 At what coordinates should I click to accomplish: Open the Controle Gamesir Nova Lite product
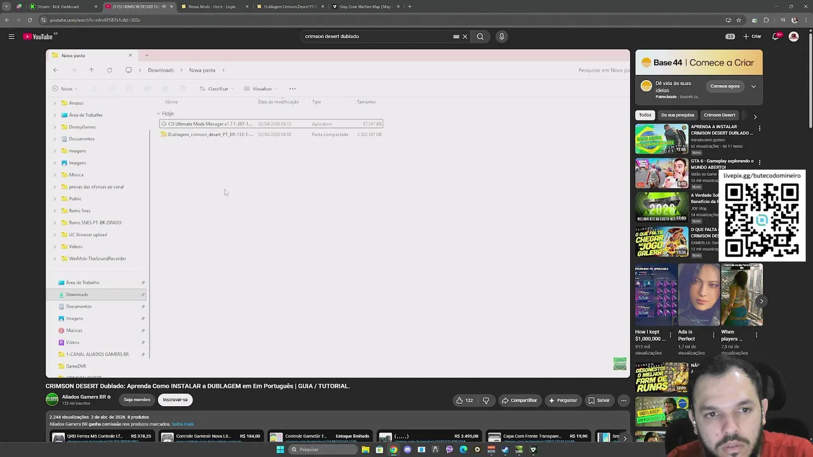[x=212, y=437]
